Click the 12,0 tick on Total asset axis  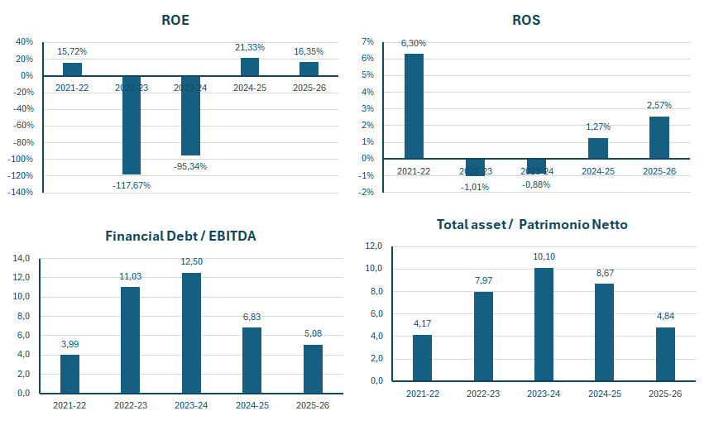coord(373,246)
